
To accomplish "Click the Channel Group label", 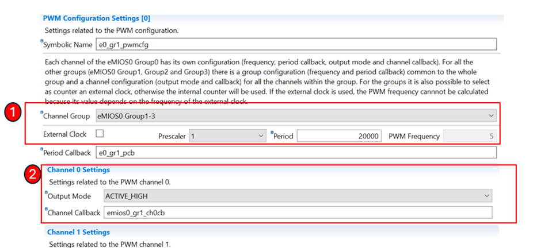I will 67,116.
